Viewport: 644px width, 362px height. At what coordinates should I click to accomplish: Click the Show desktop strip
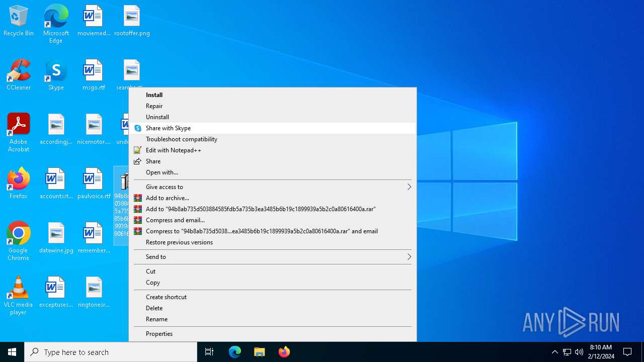click(642, 352)
